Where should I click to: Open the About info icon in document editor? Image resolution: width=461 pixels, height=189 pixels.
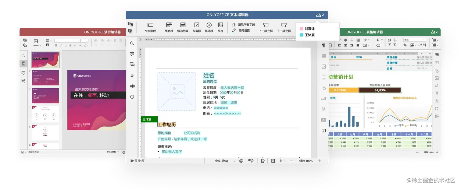click(132, 97)
